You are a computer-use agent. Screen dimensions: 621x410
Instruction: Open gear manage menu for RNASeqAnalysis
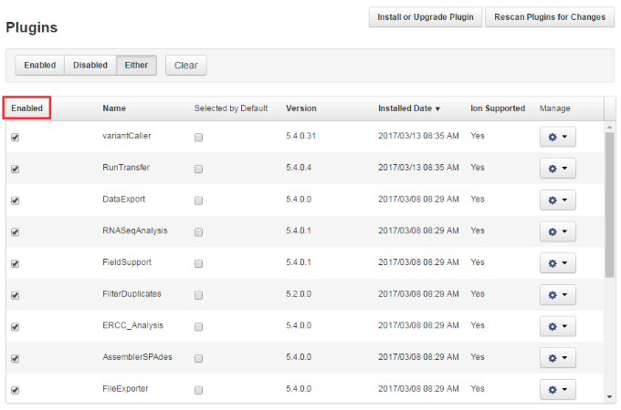coord(557,231)
